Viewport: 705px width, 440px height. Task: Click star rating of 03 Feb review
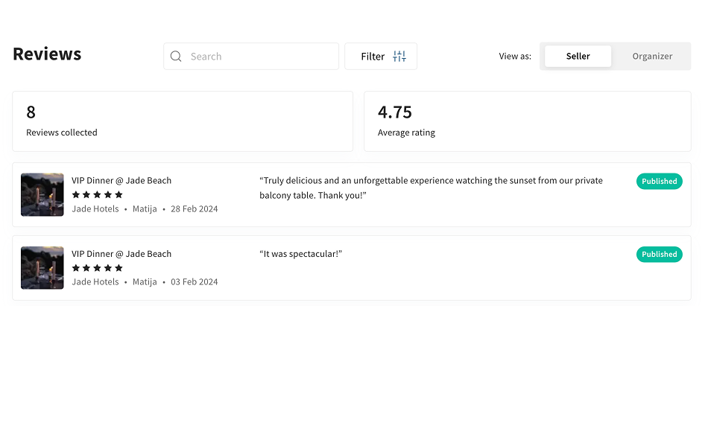(x=97, y=268)
